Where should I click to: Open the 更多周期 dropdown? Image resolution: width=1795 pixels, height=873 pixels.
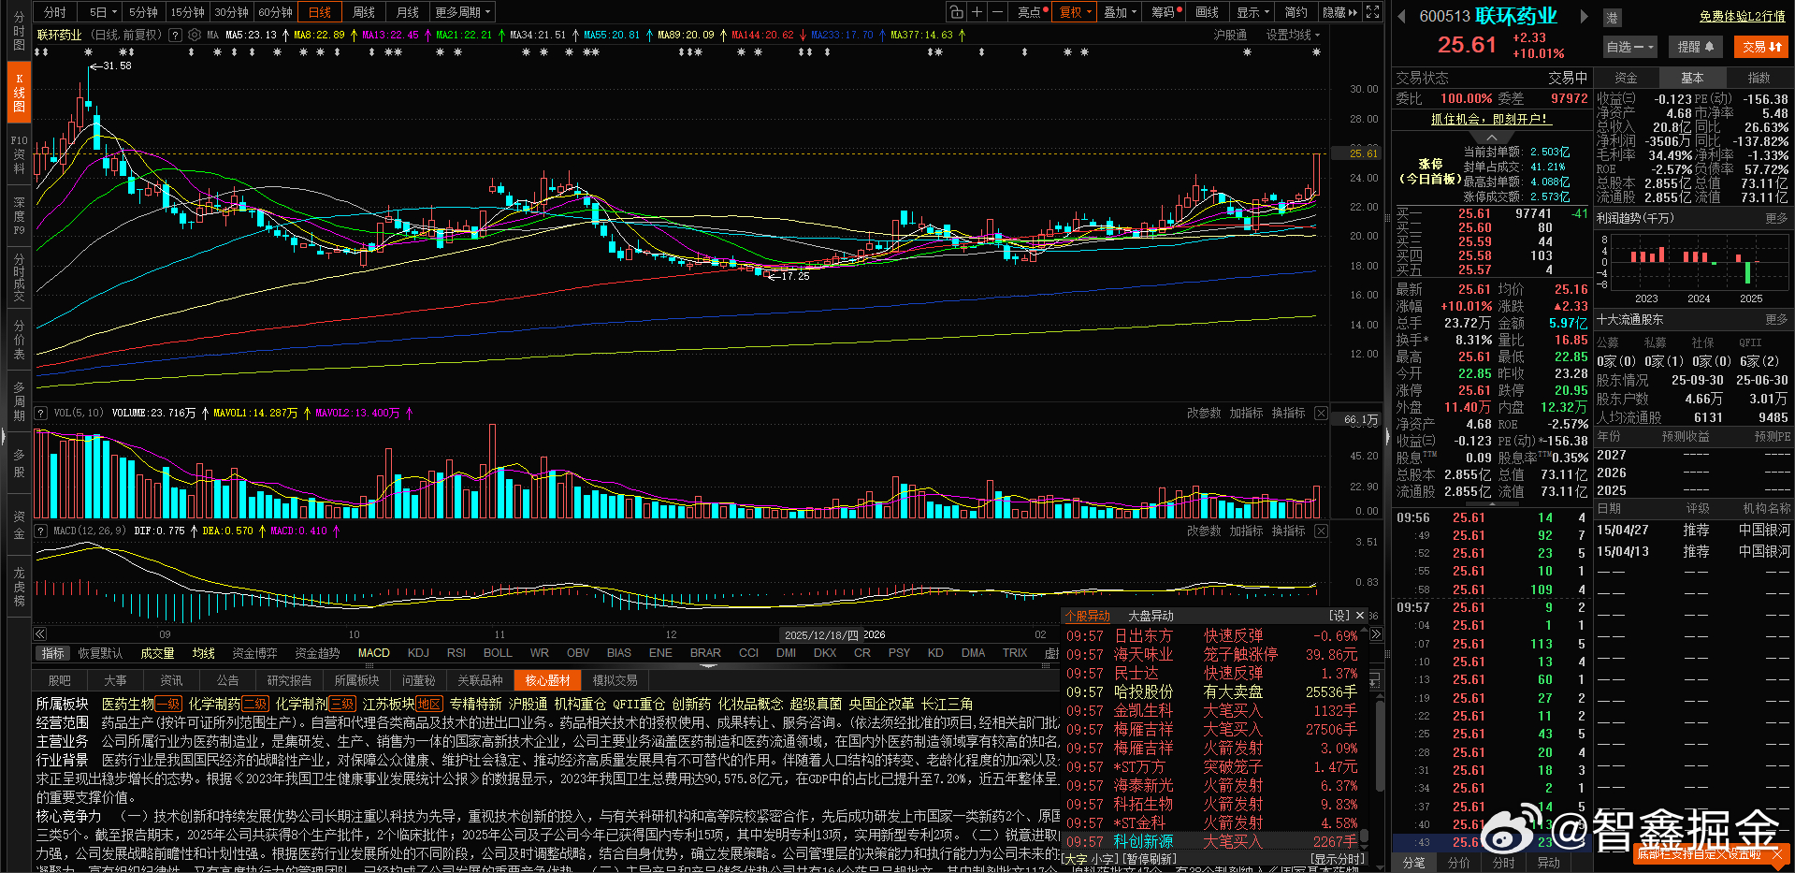[462, 12]
